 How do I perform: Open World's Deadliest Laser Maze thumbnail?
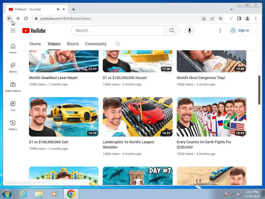(64, 61)
